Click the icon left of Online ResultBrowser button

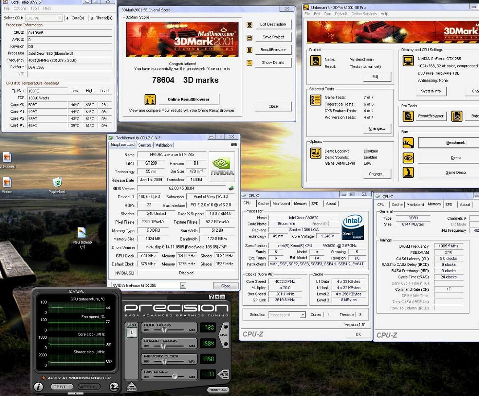pos(150,99)
